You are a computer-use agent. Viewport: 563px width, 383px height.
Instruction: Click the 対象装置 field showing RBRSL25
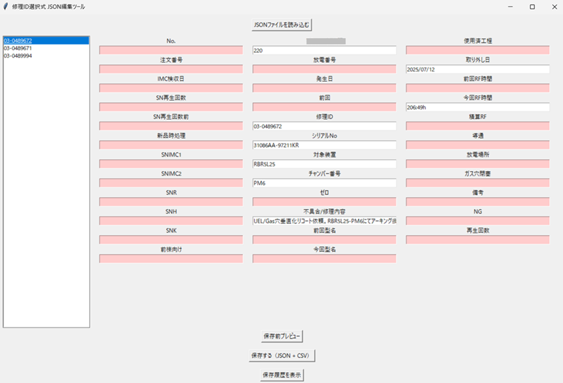point(324,164)
